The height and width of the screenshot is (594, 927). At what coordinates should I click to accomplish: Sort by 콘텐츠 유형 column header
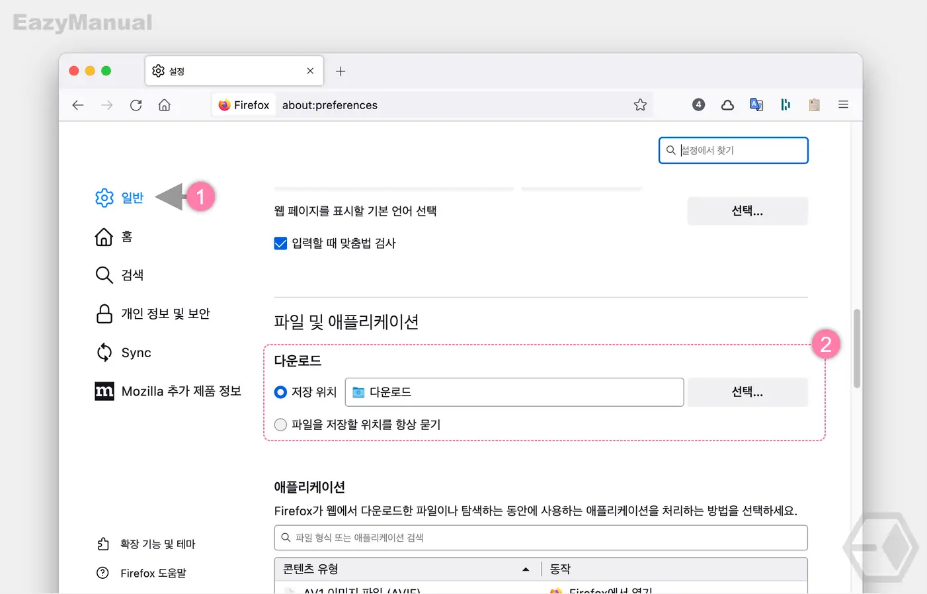point(407,569)
